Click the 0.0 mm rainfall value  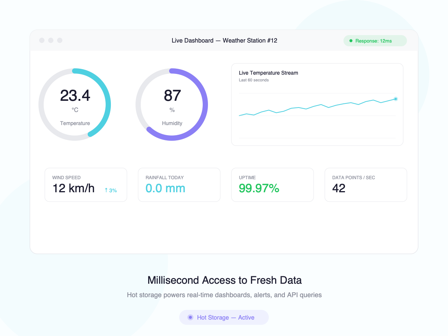pyautogui.click(x=165, y=188)
